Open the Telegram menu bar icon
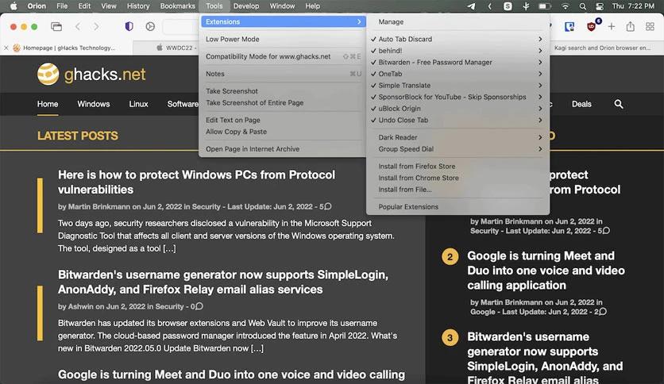Viewport: 664px width, 384px height. click(471, 6)
